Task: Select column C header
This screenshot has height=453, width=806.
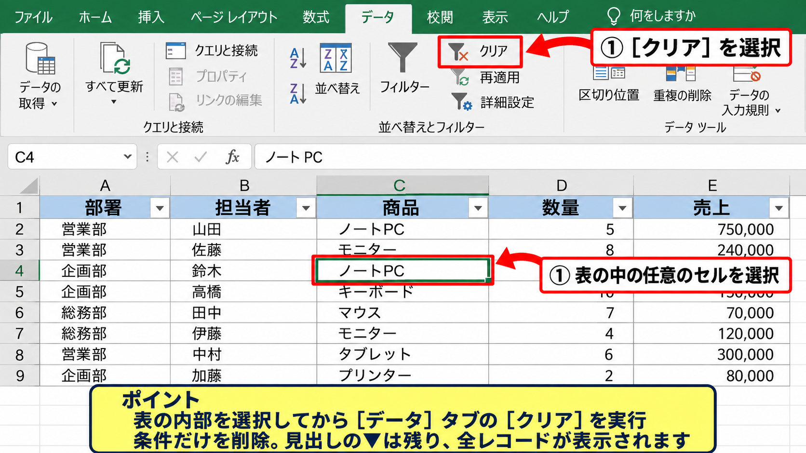Action: 403,185
